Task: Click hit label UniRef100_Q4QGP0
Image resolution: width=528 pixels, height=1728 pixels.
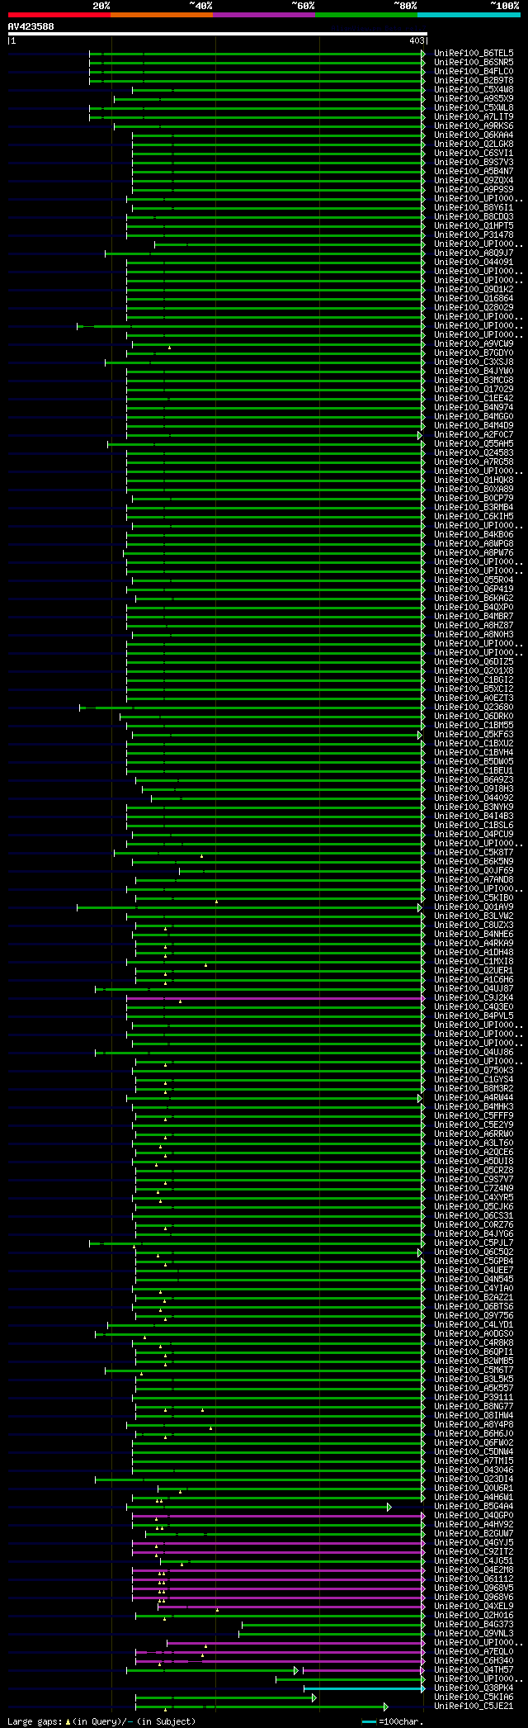Action: coord(474,1515)
